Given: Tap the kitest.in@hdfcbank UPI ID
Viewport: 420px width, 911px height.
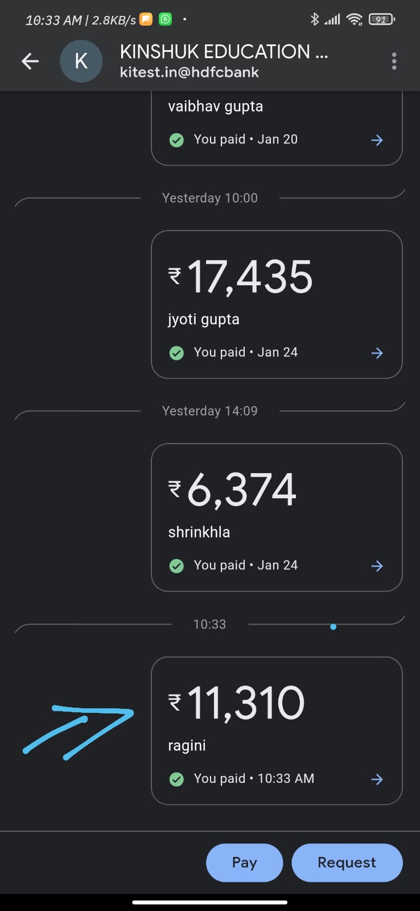Looking at the screenshot, I should pyautogui.click(x=190, y=72).
